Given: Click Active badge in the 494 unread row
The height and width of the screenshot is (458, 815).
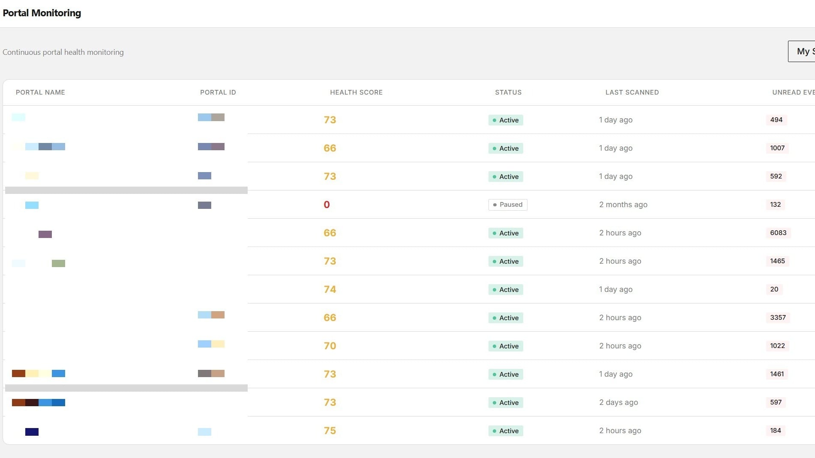Looking at the screenshot, I should click(x=506, y=120).
